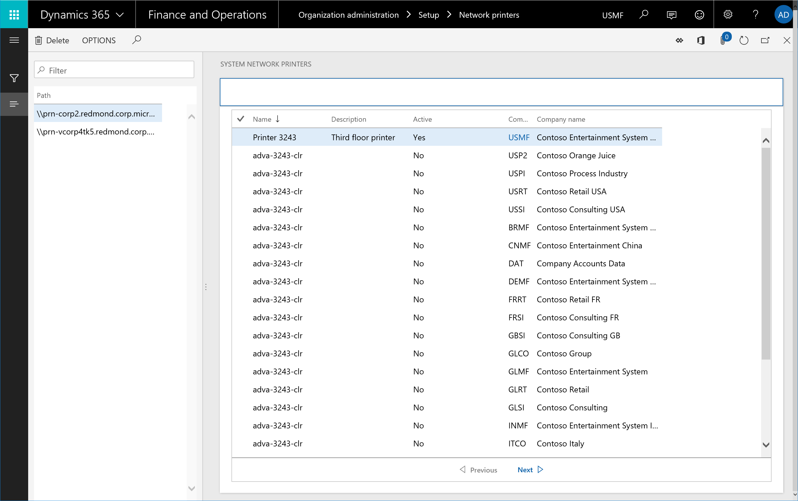Screen dimensions: 798x501
Task: Open the OPTIONS menu tab
Action: [98, 40]
